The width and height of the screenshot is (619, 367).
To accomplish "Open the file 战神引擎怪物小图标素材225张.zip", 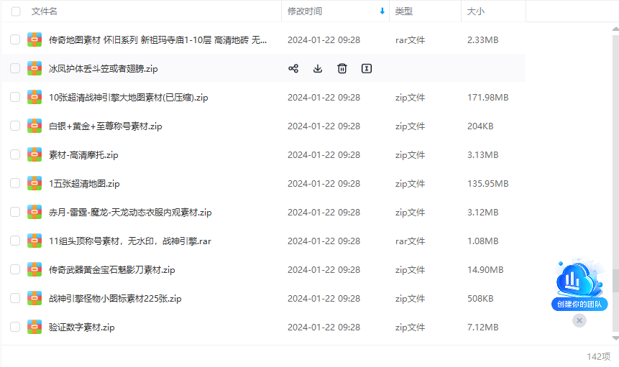I will tap(115, 298).
